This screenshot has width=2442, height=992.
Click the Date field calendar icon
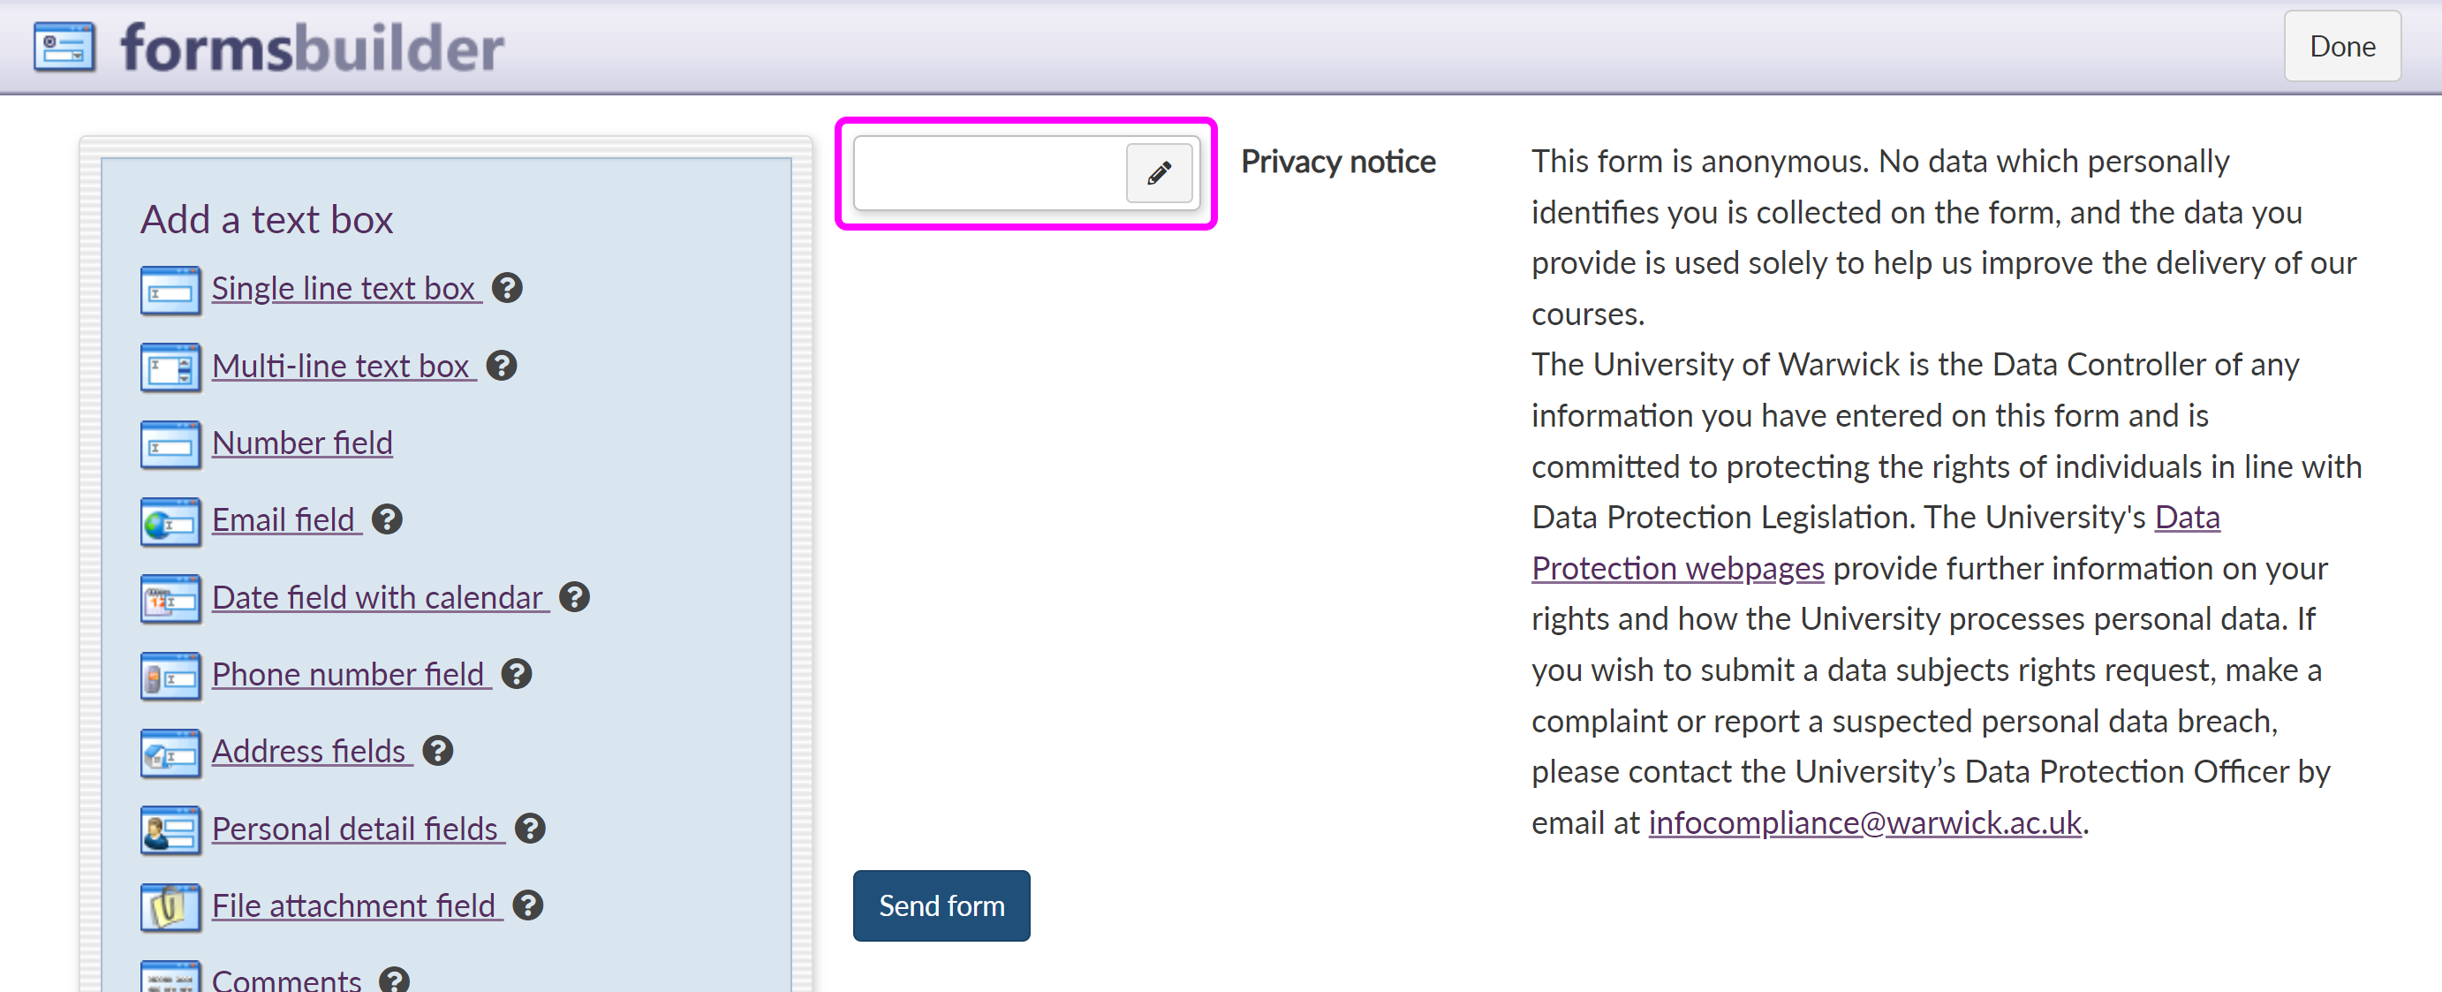(170, 598)
